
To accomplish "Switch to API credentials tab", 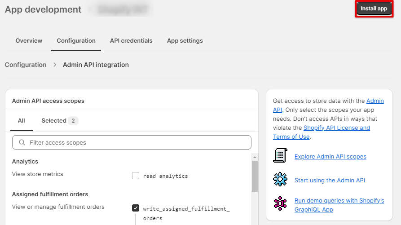I will point(131,41).
